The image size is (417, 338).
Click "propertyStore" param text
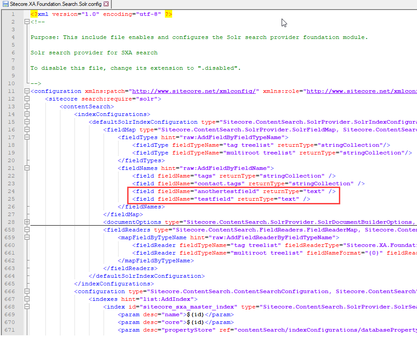(189, 330)
